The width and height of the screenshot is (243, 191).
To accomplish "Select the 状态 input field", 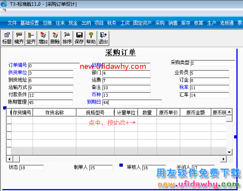I will pos(32,168).
